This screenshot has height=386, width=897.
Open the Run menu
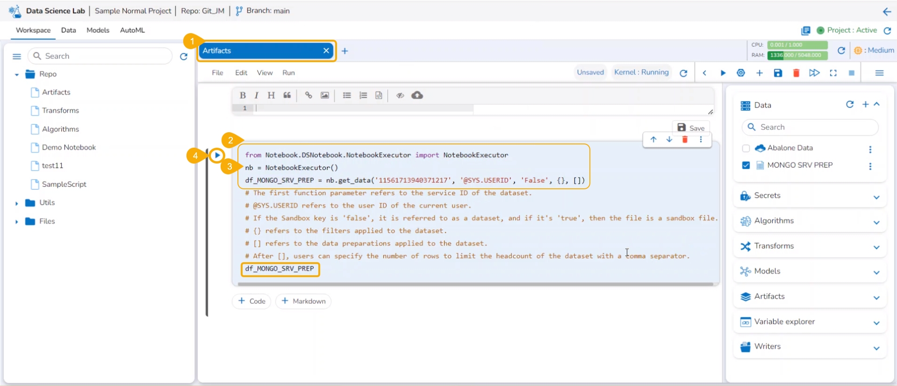(x=288, y=72)
